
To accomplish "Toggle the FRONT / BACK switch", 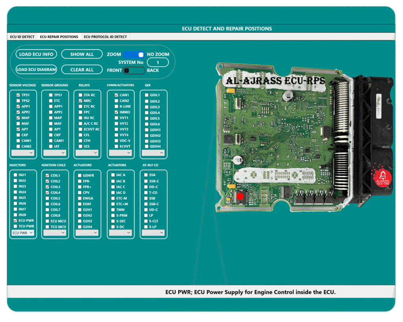I will [134, 70].
